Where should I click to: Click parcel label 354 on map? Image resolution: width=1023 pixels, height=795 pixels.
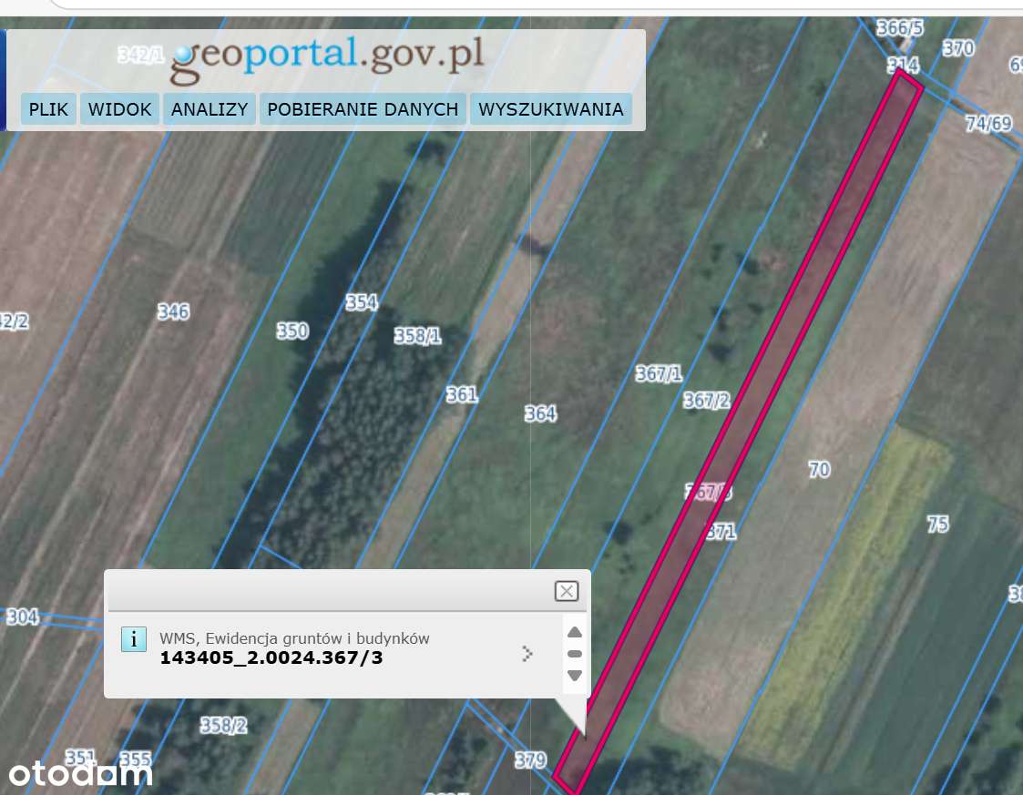click(x=362, y=302)
